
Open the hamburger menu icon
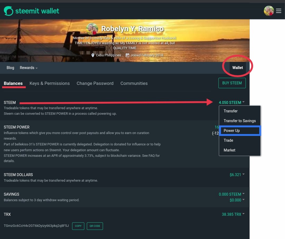point(278,11)
